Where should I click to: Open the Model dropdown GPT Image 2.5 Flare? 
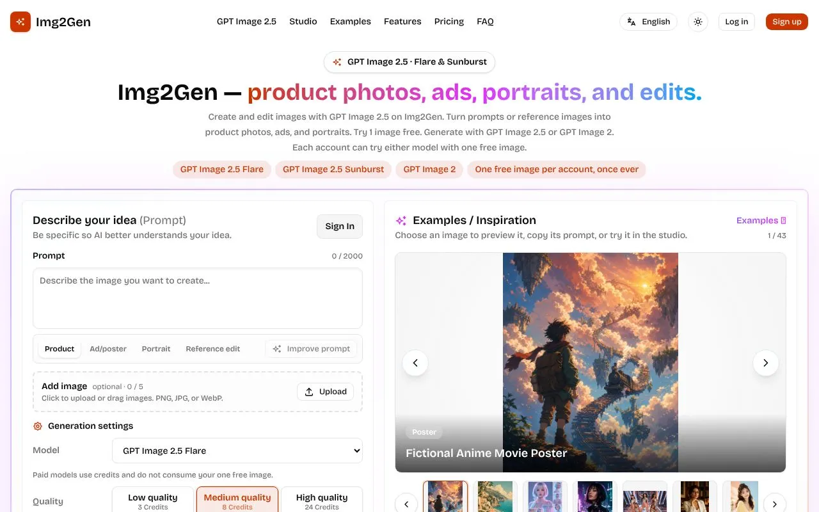[x=237, y=451]
